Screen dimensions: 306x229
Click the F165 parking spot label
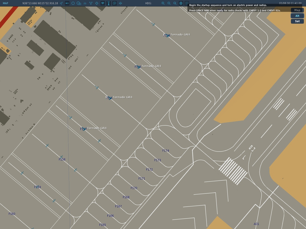[103, 225]
